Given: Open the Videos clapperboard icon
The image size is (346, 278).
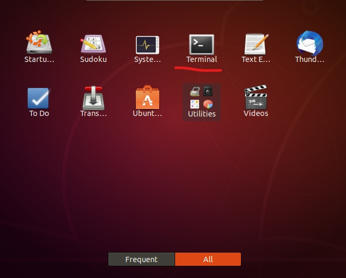Looking at the screenshot, I should 256,98.
